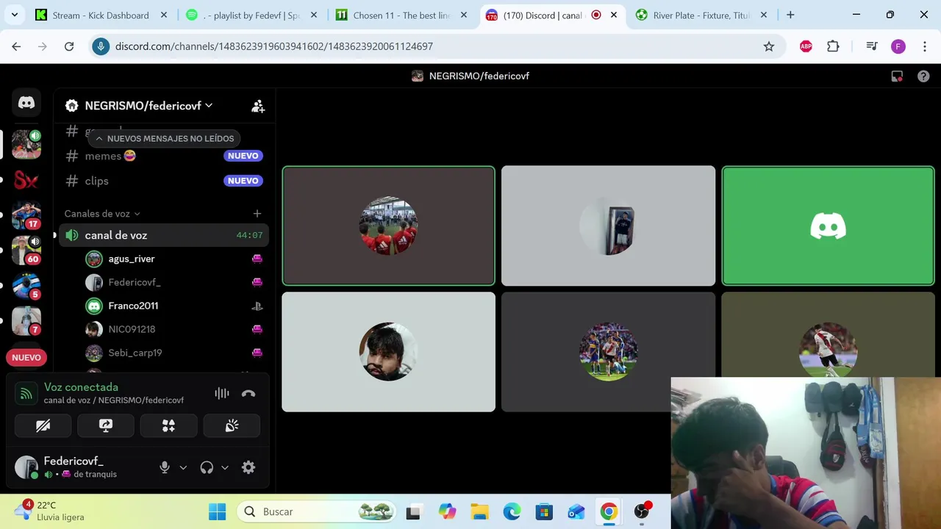Open server icon with 5 badge
Screen dimensions: 941x529
(x=26, y=286)
